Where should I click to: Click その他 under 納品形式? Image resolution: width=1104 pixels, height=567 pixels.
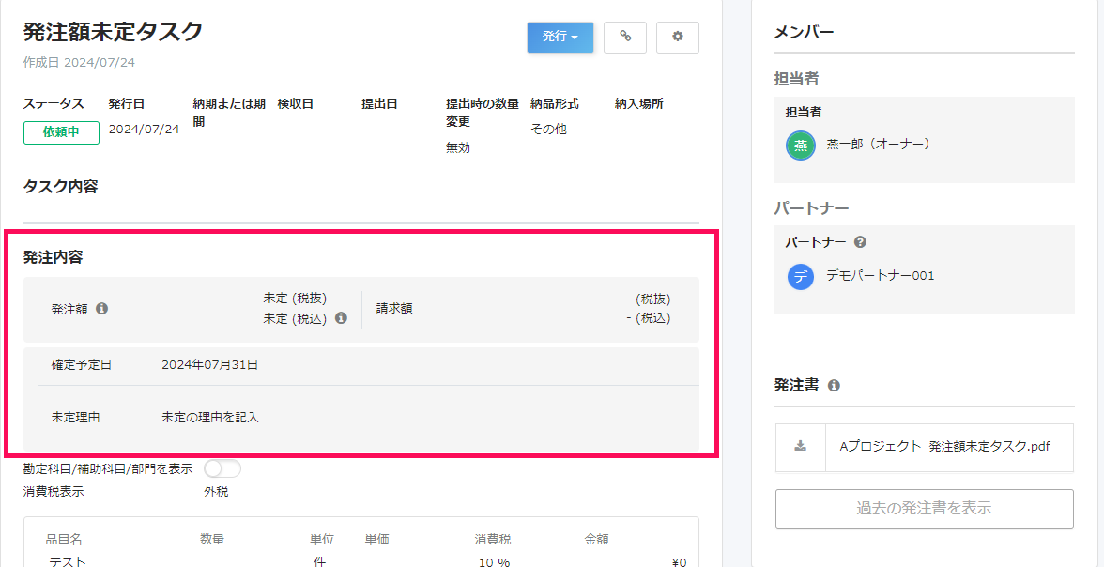(x=548, y=130)
